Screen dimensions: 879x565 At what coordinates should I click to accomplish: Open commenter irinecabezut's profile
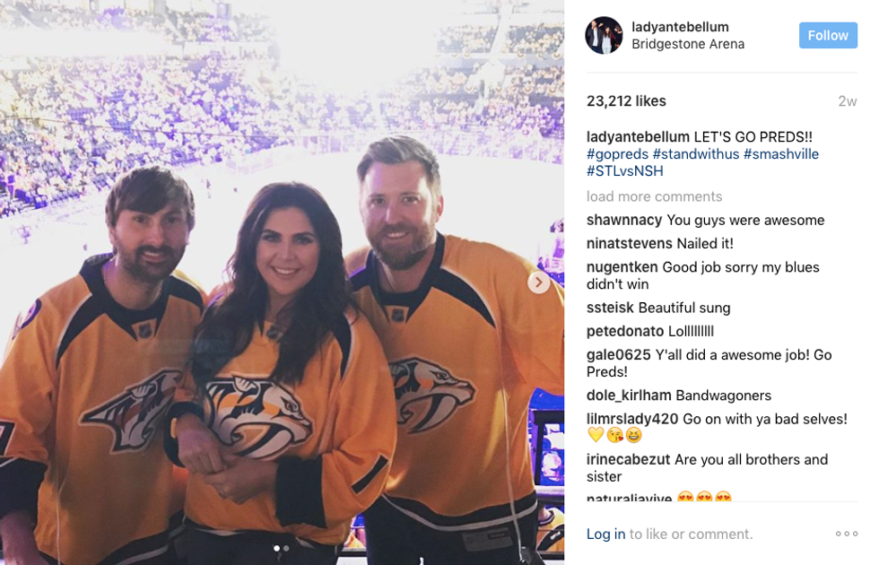[628, 459]
